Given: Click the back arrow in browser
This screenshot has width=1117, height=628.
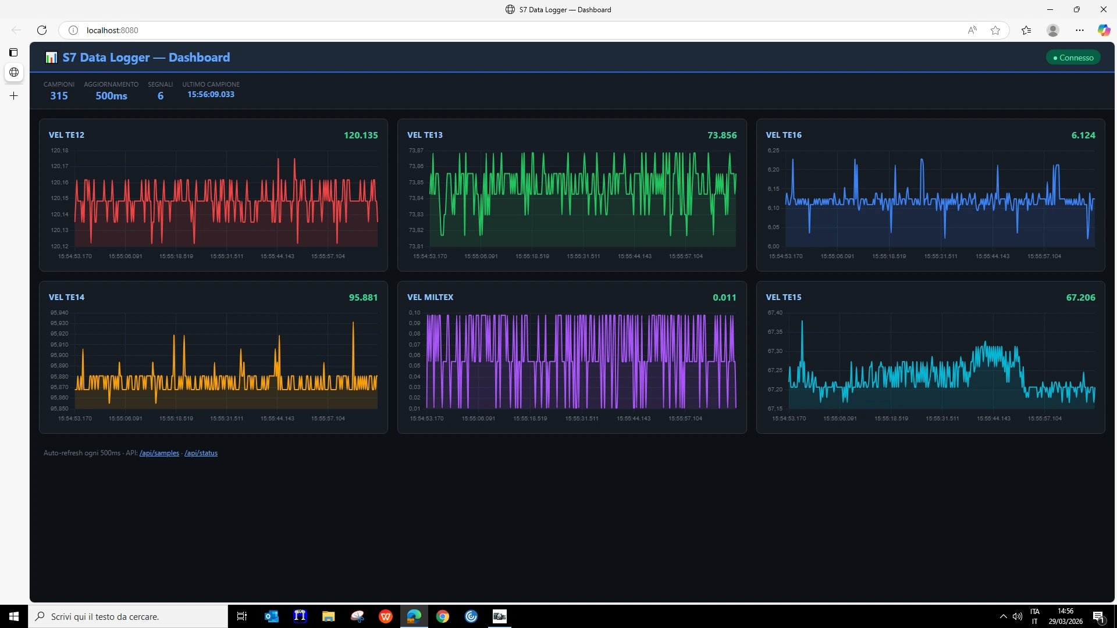Looking at the screenshot, I should (x=16, y=30).
